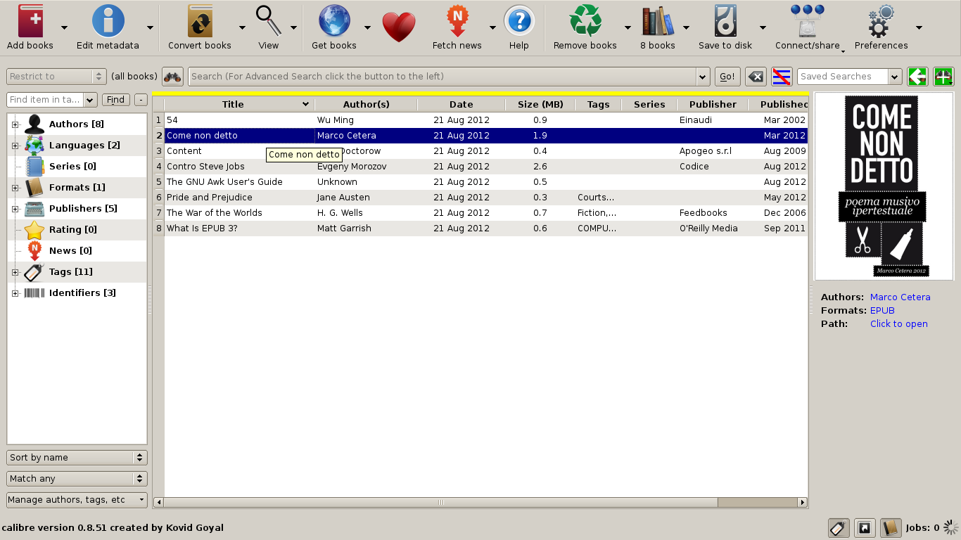The height and width of the screenshot is (540, 961).
Task: Click the book list horizontal scrollbar handle
Action: [x=441, y=503]
